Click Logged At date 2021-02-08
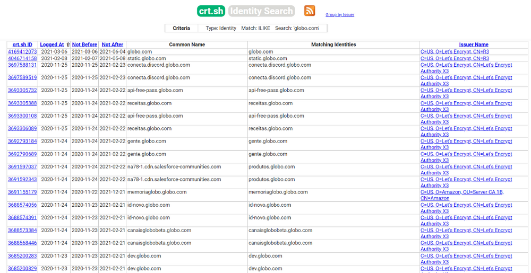Image resolution: width=531 pixels, height=273 pixels. tap(54, 58)
